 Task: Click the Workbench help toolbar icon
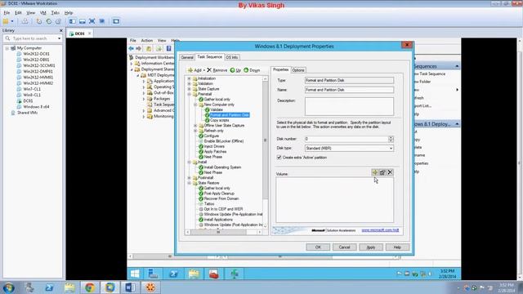point(169,49)
